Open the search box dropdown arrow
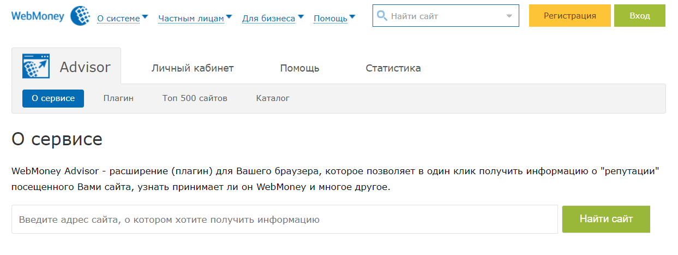Viewport: 678px width, 255px height. click(509, 16)
